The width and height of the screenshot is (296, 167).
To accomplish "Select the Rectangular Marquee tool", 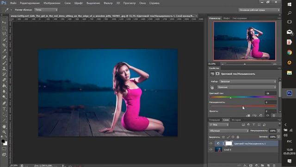I will pos(4,28).
